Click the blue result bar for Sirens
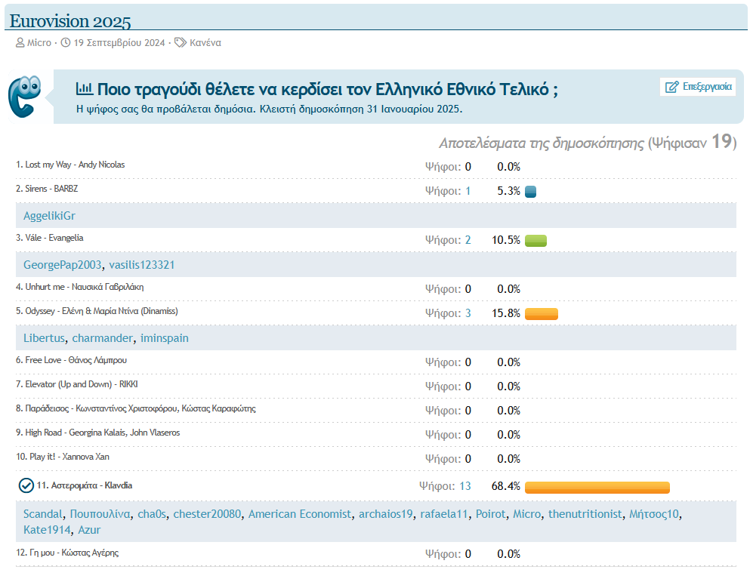 click(530, 192)
